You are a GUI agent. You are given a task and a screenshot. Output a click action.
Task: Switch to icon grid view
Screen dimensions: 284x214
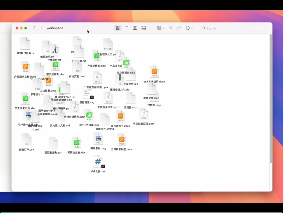[118, 28]
